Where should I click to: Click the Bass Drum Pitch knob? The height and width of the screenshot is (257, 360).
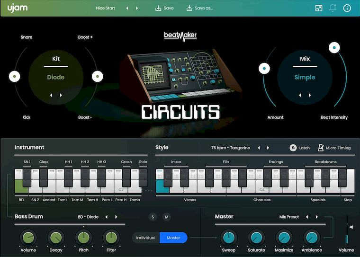[x=83, y=238]
